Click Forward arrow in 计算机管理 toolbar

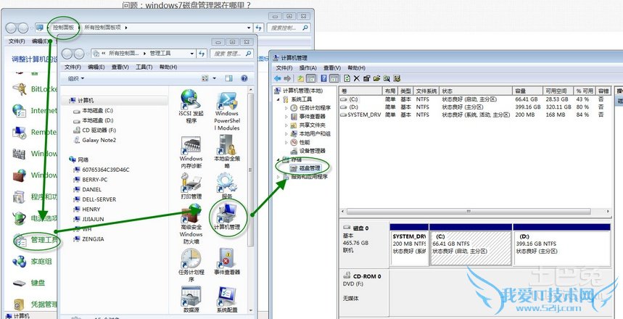click(287, 78)
